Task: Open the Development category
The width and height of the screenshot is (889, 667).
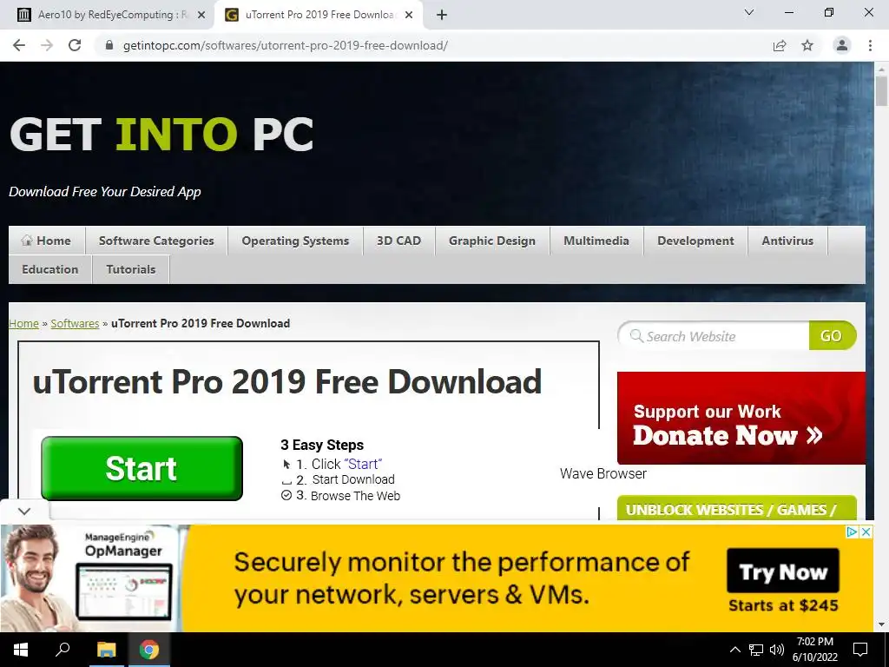Action: [x=695, y=241]
